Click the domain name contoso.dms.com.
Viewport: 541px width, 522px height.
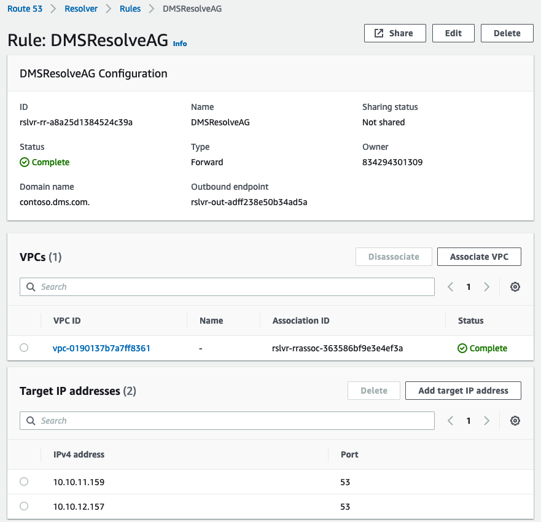coord(55,202)
